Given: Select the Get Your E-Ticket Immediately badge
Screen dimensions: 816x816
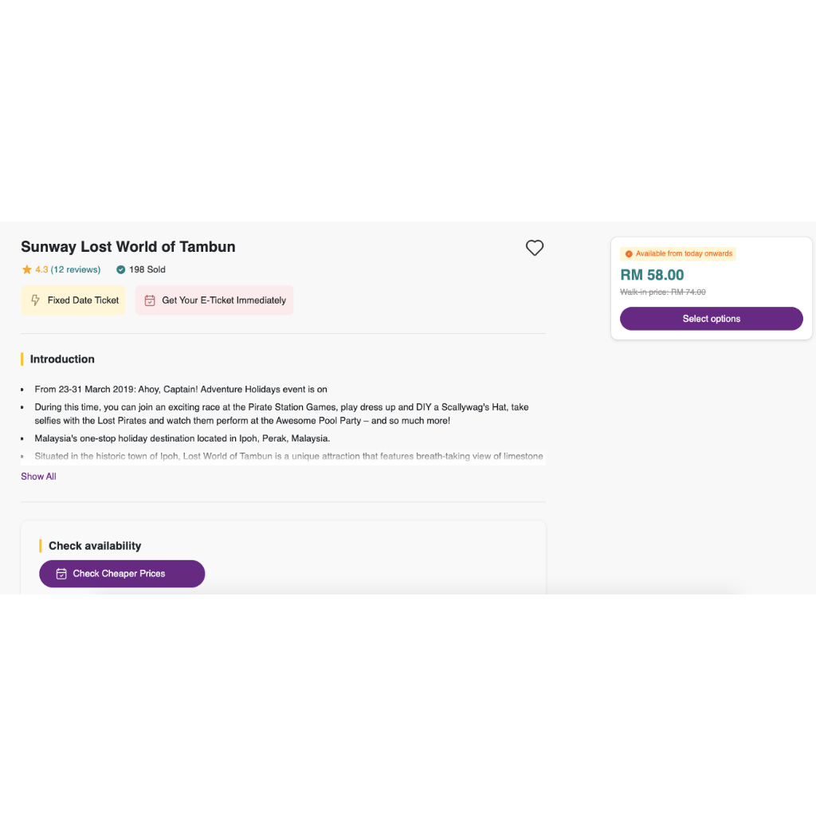Looking at the screenshot, I should pos(214,300).
